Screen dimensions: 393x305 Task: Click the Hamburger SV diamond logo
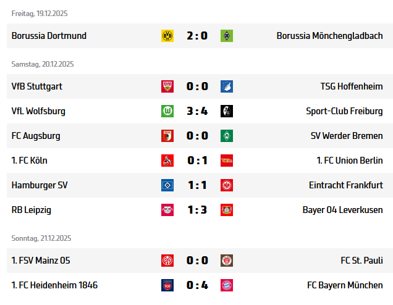(167, 185)
